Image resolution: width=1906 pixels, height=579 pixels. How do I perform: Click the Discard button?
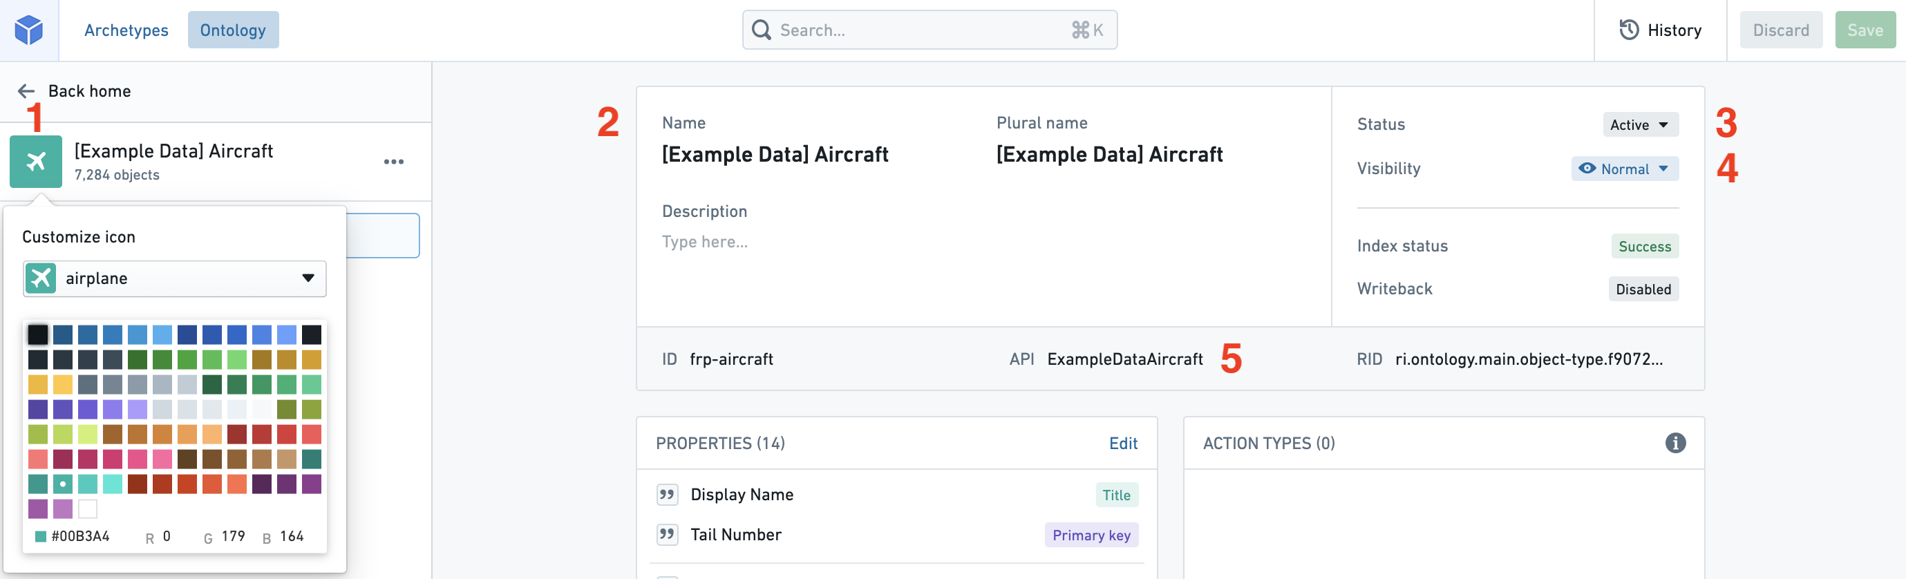[x=1781, y=30]
